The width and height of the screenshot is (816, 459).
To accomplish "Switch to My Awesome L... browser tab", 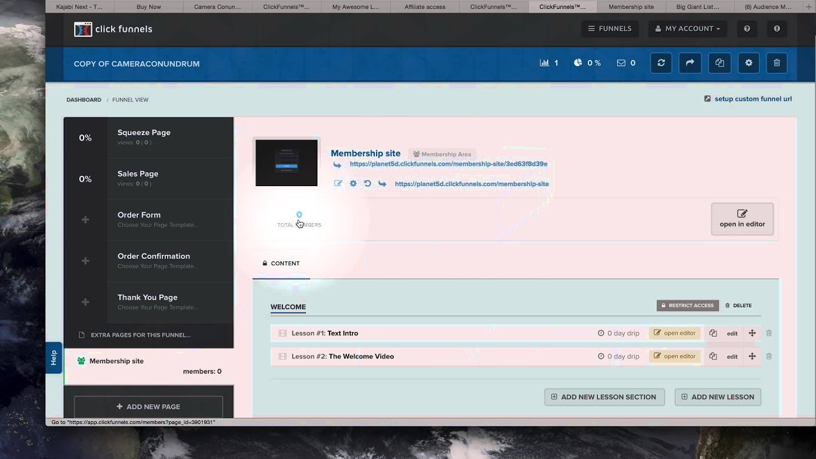I will click(x=356, y=7).
